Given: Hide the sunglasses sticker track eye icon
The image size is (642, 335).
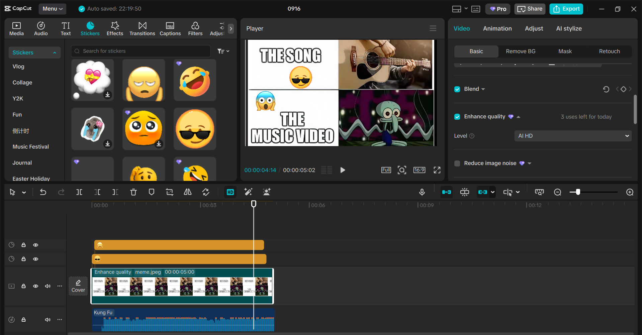Looking at the screenshot, I should [35, 259].
